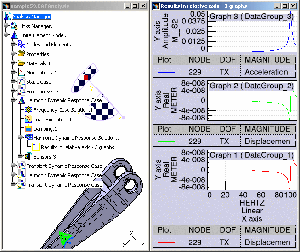Click the Static Case icon

(22, 81)
